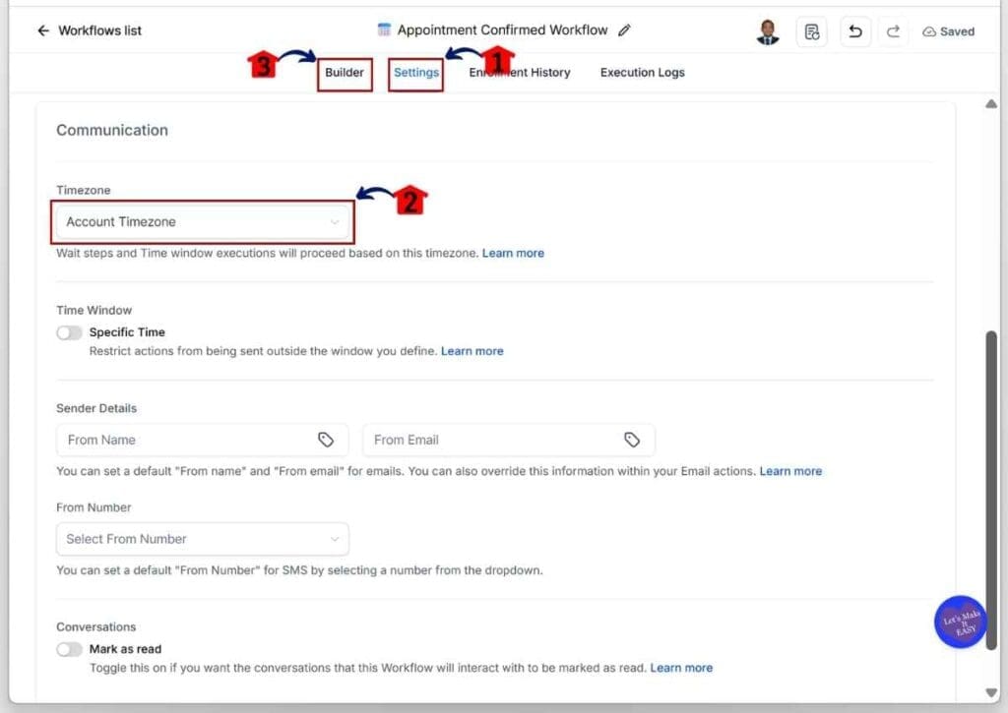Open Learn more link about timezone
The height and width of the screenshot is (713, 1008).
coord(513,253)
